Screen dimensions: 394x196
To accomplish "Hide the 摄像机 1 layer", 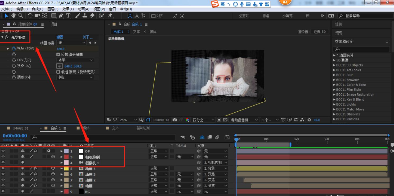I will tap(3, 163).
